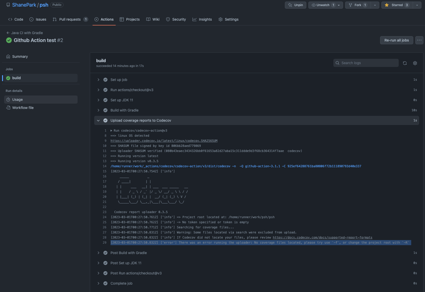Expand the Run codecov/codecov-action@v3 log group
Screen dimensions: 425x292
tap(139, 131)
